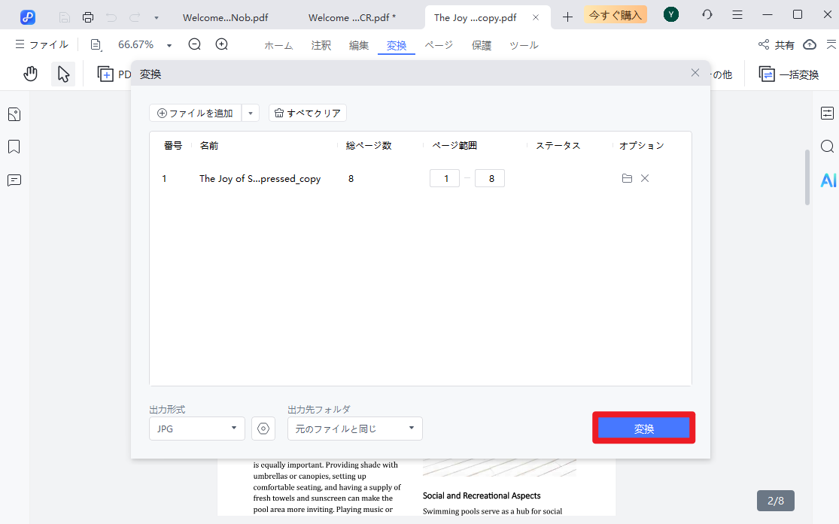Screen dimensions: 839x524
Task: Click the starting page range field showing 1
Action: tap(444, 178)
